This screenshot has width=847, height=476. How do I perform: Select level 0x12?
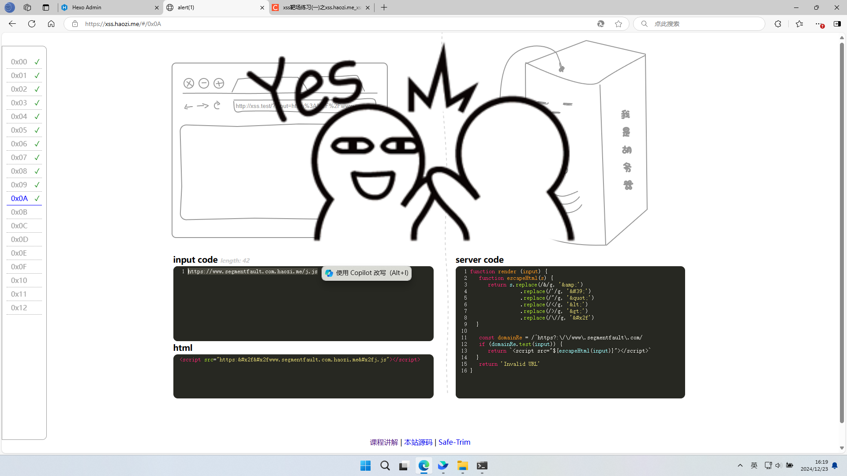(x=24, y=308)
